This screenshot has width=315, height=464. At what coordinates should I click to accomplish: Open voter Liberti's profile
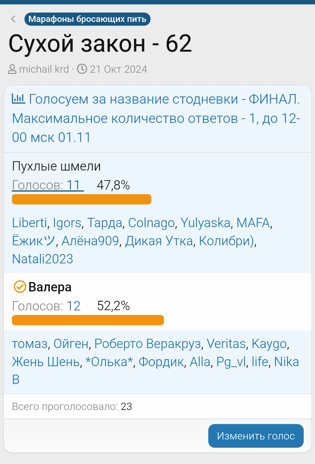point(29,223)
